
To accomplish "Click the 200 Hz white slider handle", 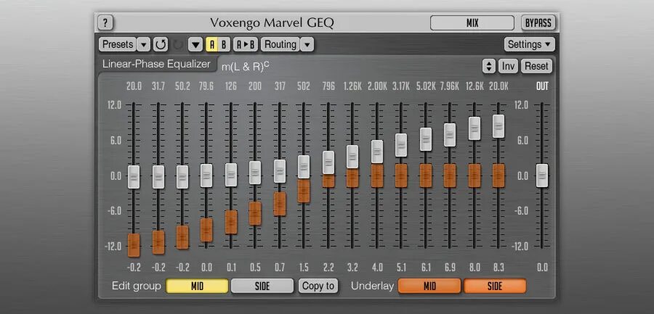I will click(x=255, y=173).
